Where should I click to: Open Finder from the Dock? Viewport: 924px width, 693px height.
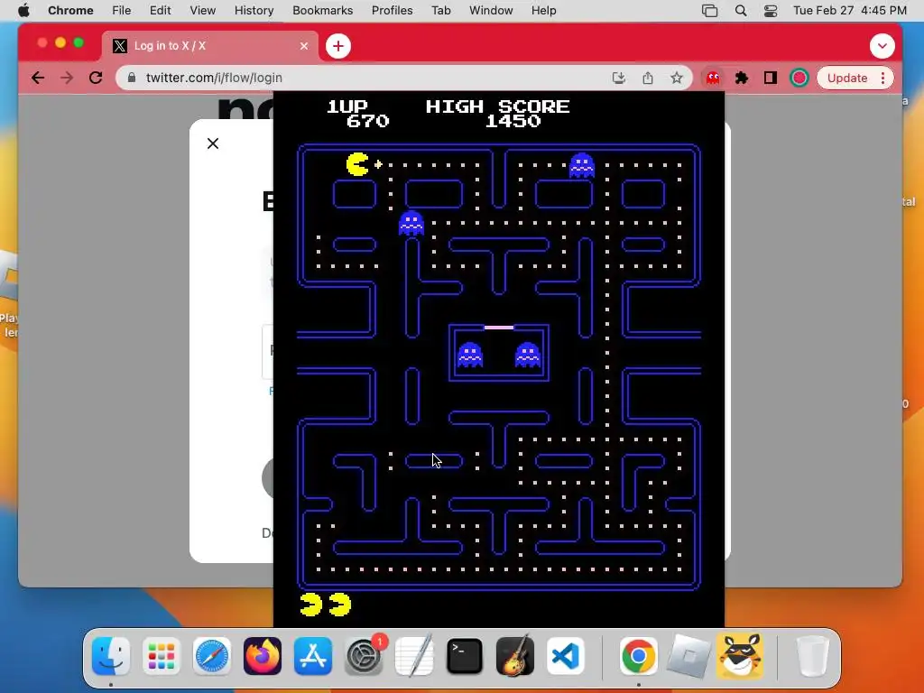111,656
